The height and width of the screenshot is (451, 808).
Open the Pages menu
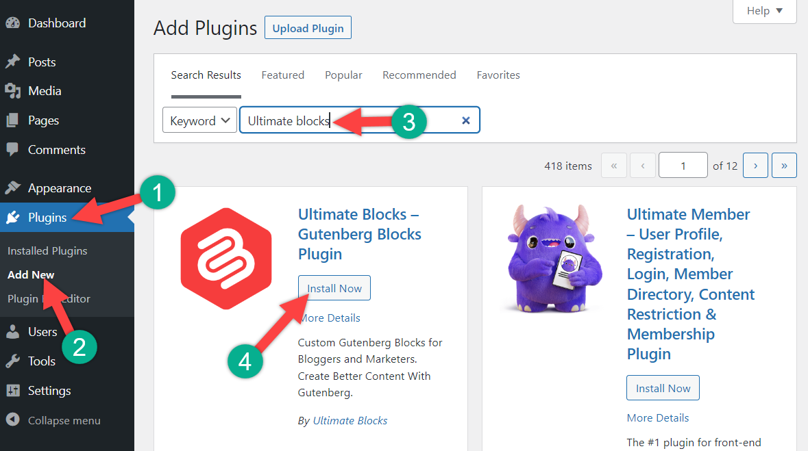[x=44, y=120]
